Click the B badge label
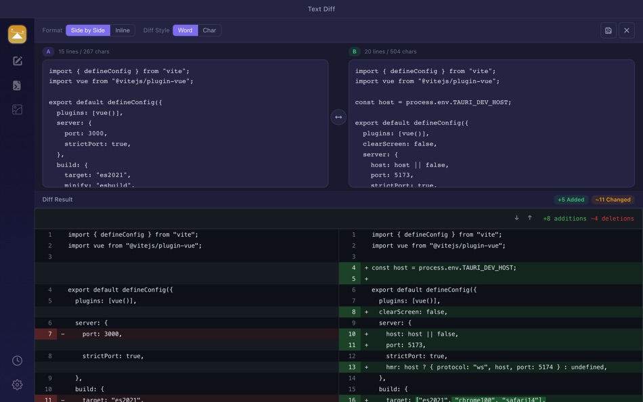Screen dimensions: 643x402 point(354,51)
